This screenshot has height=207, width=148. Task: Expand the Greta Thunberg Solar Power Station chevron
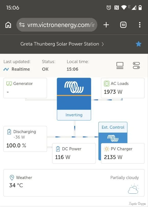[103, 44]
